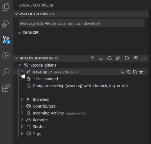Click the 'experimental' label on Incoming Activity

click(x=76, y=113)
